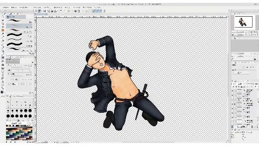Click the greyed Redo arrow in command bar
This screenshot has height=146, width=259.
click(65, 11)
